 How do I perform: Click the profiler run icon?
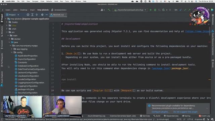(x=164, y=10)
